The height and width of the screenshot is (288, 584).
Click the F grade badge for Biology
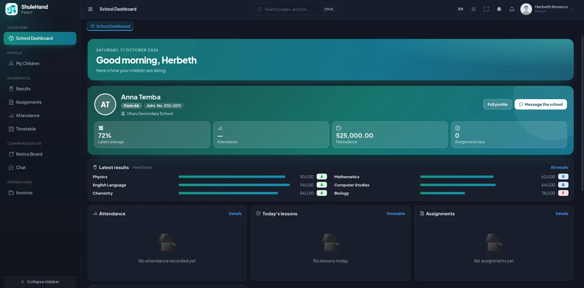pos(563,193)
